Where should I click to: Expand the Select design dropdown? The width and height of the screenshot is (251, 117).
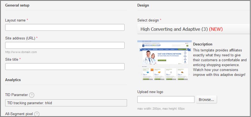tap(194, 29)
